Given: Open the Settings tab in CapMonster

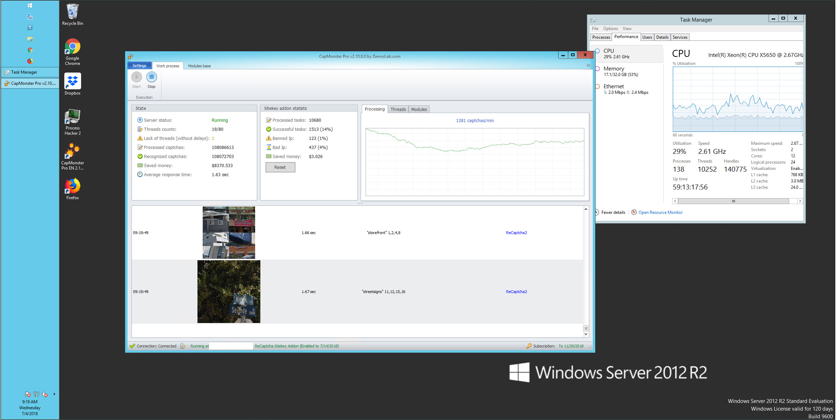Looking at the screenshot, I should click(139, 66).
